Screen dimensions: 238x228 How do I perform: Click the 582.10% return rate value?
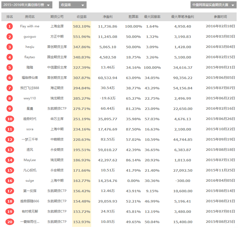tap(82, 26)
